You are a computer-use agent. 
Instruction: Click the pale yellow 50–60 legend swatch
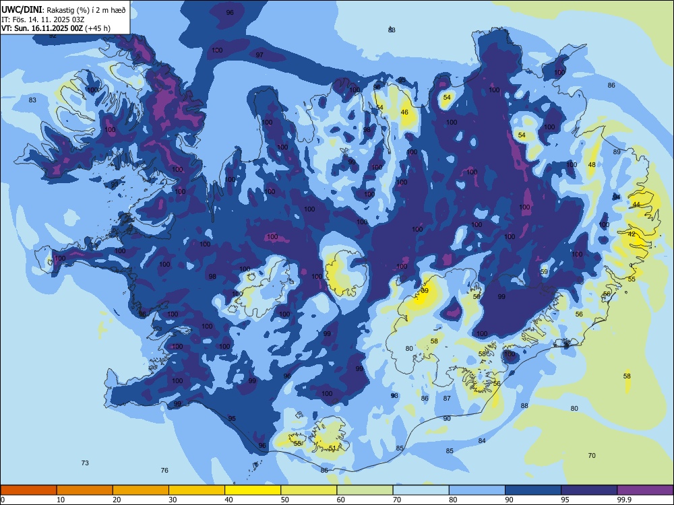point(309,490)
